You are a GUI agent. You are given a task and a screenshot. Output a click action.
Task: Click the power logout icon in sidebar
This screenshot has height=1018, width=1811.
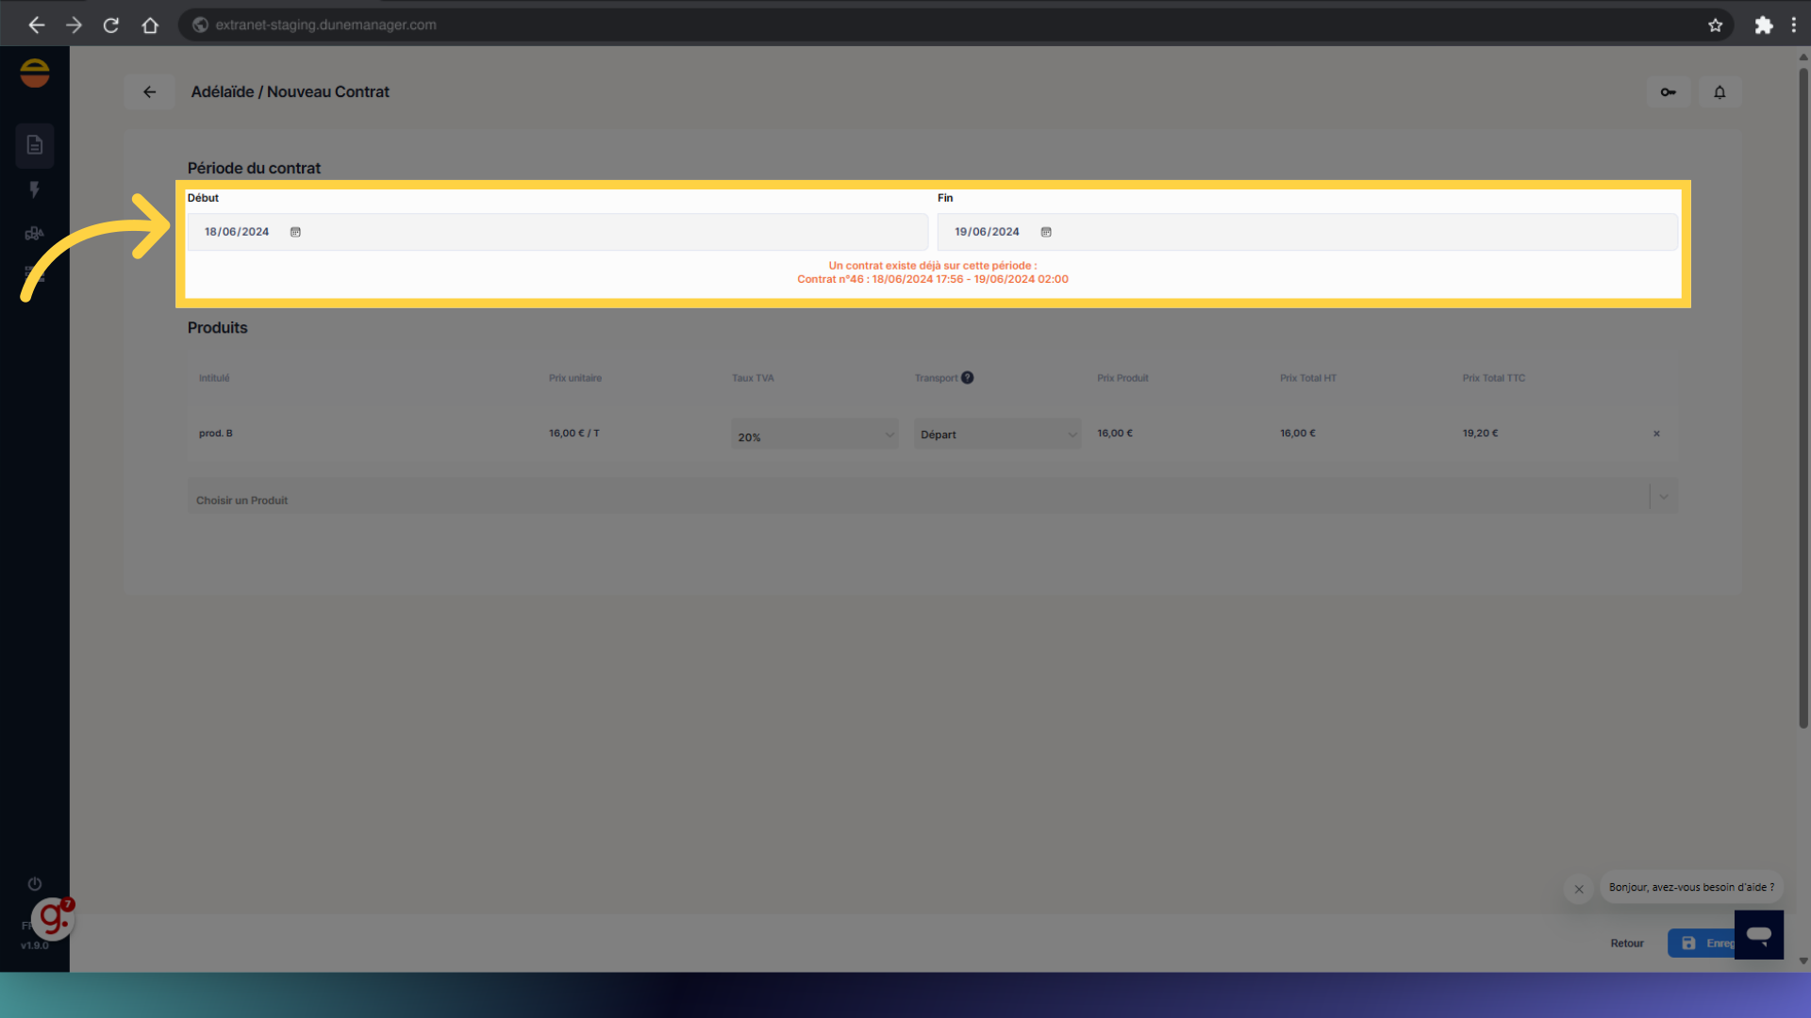point(35,884)
